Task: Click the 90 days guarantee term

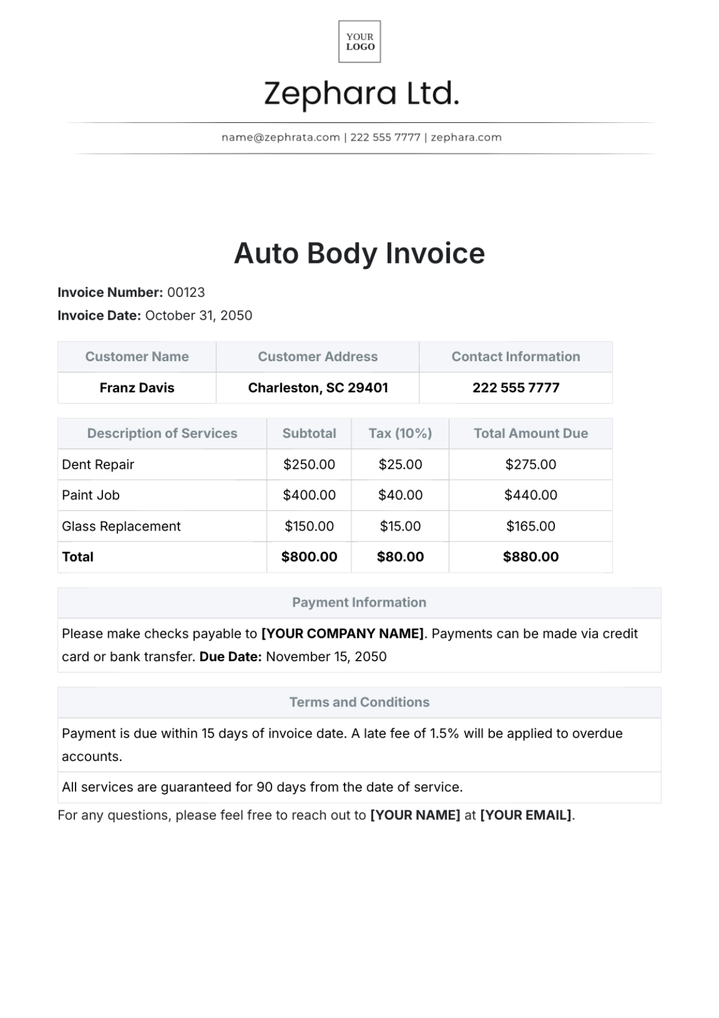Action: [359, 787]
